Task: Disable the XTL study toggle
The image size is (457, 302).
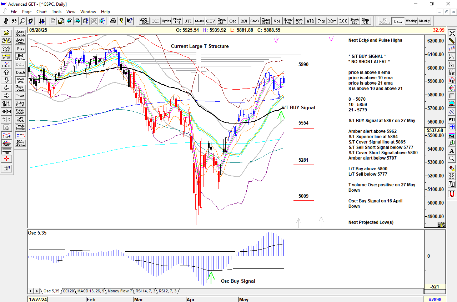Action: [20, 136]
